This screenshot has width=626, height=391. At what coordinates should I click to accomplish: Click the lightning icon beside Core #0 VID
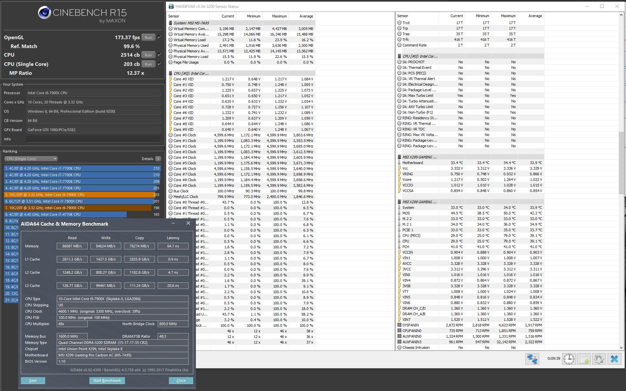171,79
